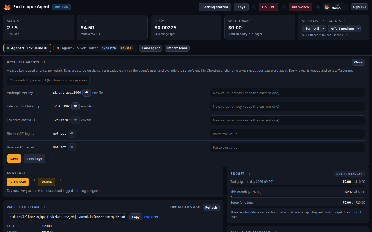Click the wallet address text box

pos(67,217)
